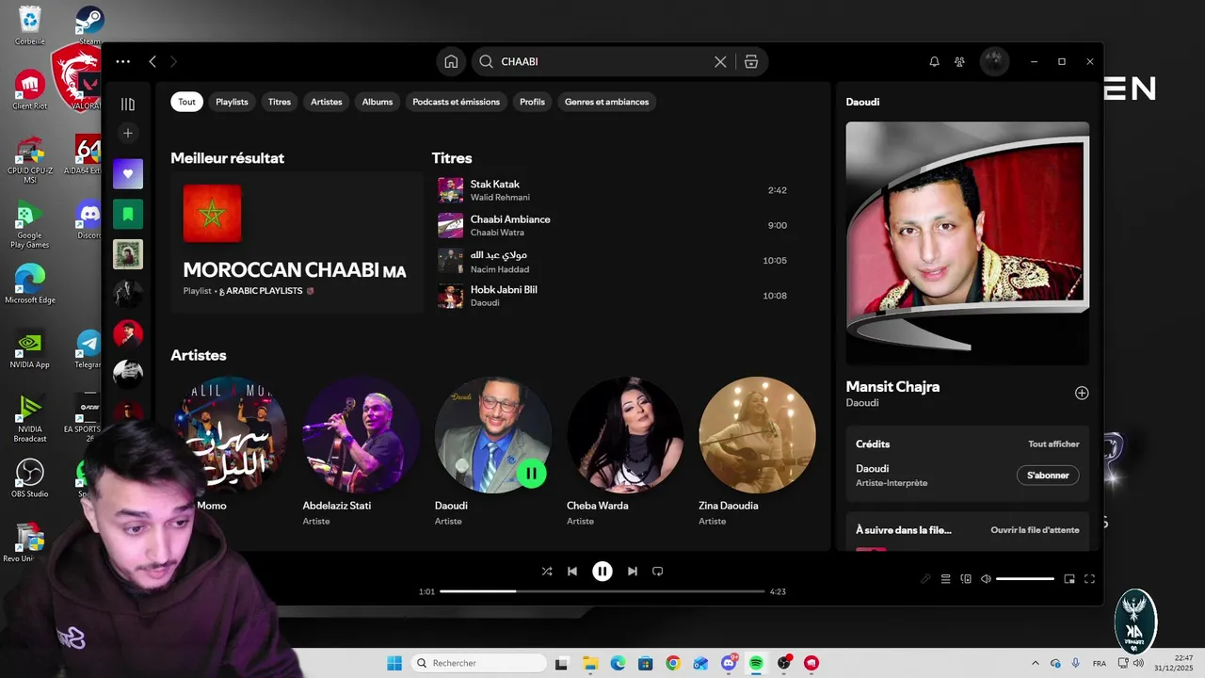Image resolution: width=1205 pixels, height=678 pixels.
Task: Open Your Episodes green bookmark
Action: [128, 214]
